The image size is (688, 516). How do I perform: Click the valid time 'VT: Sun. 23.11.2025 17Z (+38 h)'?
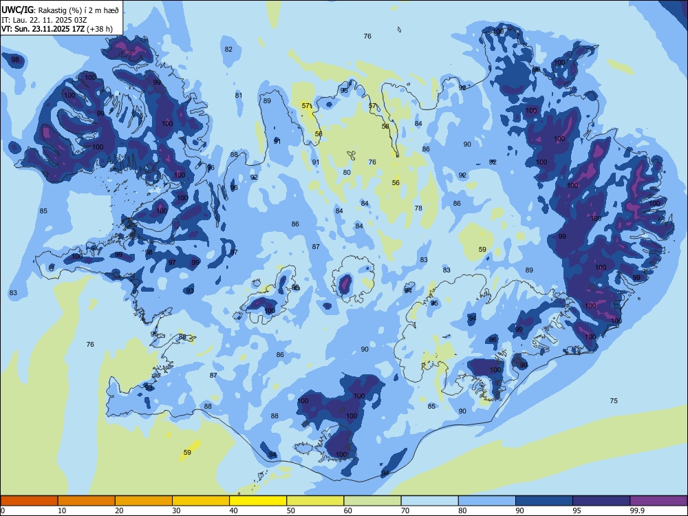click(56, 29)
